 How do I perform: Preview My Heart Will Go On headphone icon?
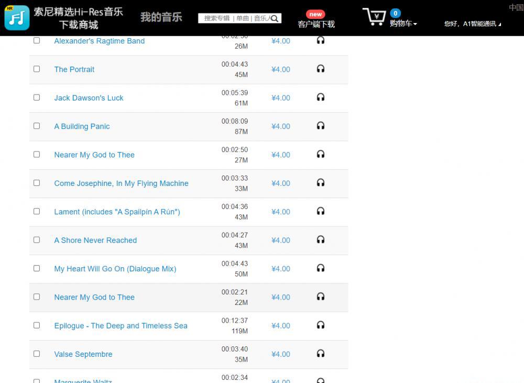[x=321, y=268]
